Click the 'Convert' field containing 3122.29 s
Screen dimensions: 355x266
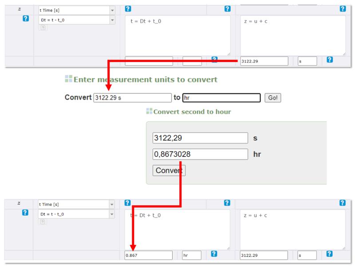tap(132, 98)
